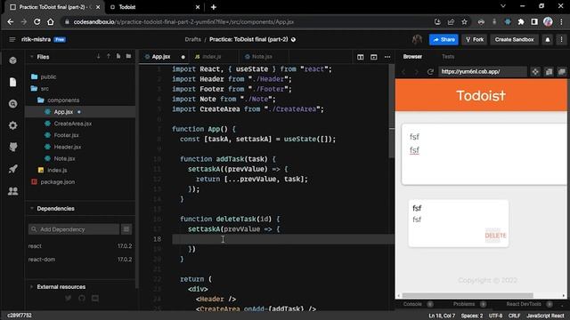Open the Live collaboration people icon
This screenshot has height=320, width=570.
click(x=13, y=191)
